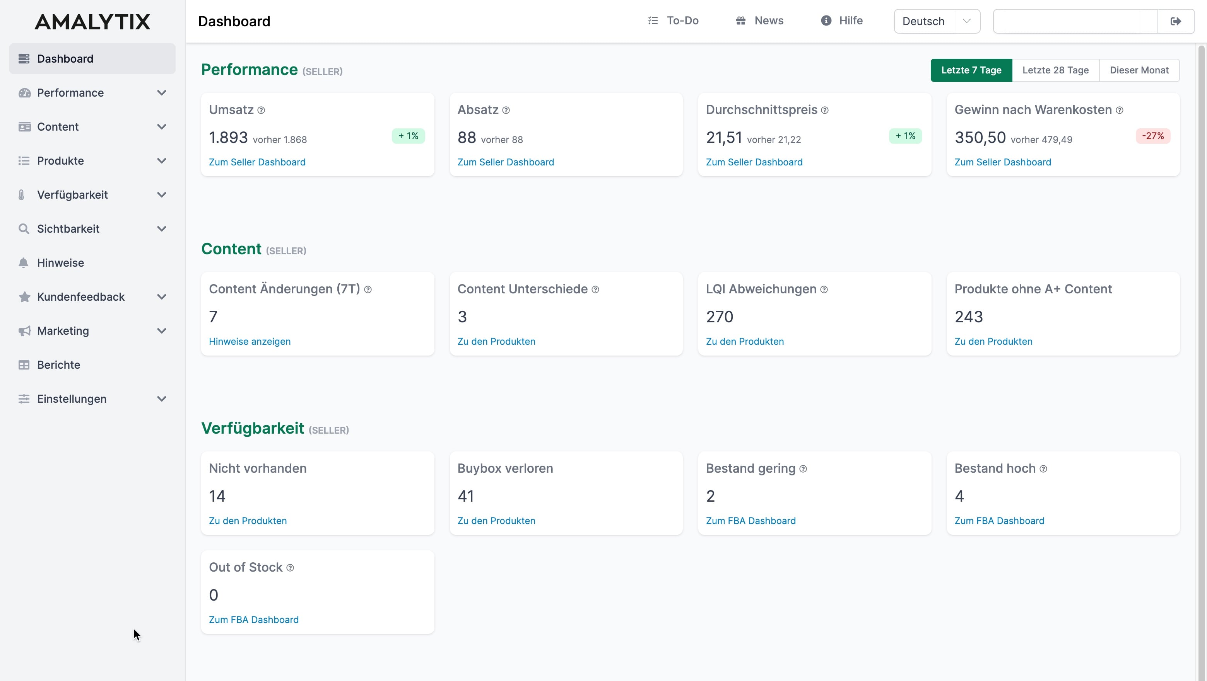Click help icon next to Durchschnittspreis
Screen dimensions: 1207x681
[825, 111]
